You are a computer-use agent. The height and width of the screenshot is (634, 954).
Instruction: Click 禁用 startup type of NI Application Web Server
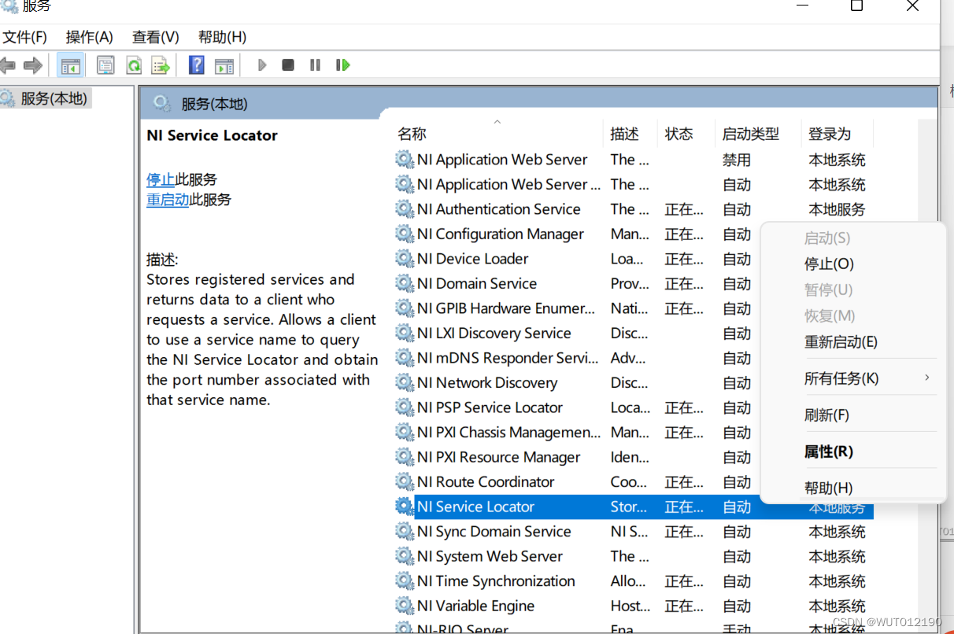(x=737, y=160)
